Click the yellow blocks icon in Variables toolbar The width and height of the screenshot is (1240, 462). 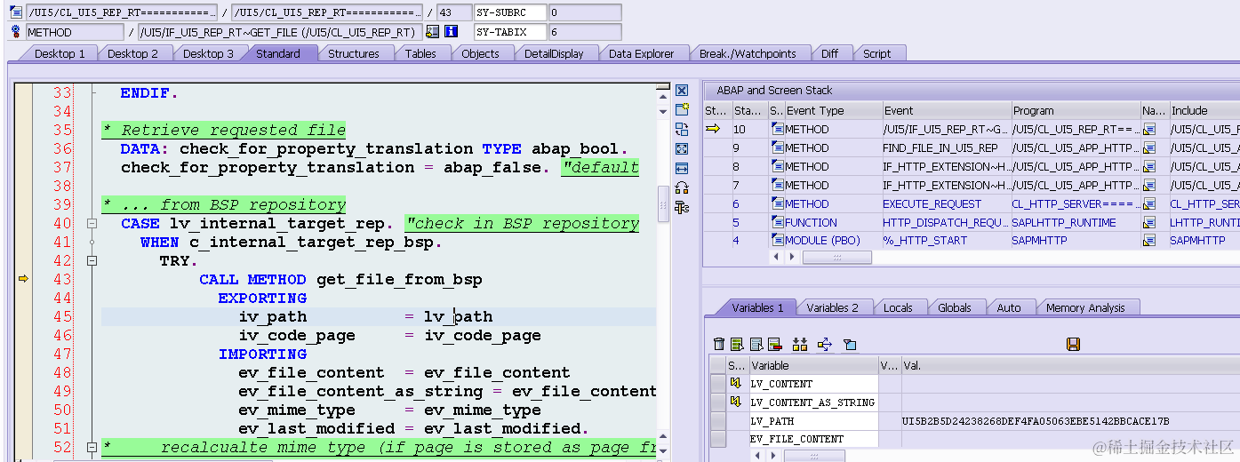[x=799, y=345]
